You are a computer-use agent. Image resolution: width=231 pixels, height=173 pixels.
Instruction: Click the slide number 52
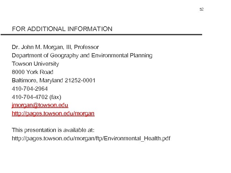click(x=201, y=9)
